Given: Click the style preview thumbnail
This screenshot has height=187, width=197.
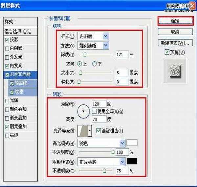Looking at the screenshot, I should (x=174, y=70).
